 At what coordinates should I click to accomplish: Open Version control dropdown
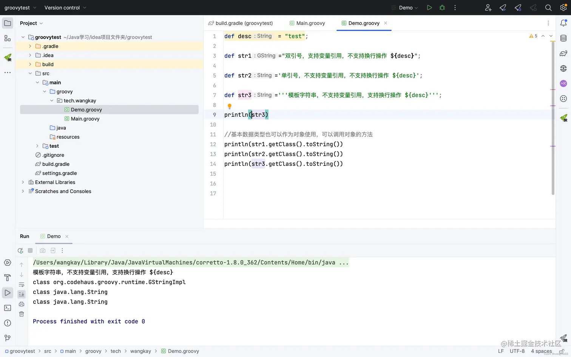click(65, 8)
